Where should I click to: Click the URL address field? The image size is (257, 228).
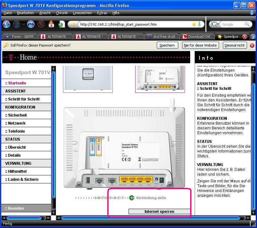pyautogui.click(x=135, y=24)
